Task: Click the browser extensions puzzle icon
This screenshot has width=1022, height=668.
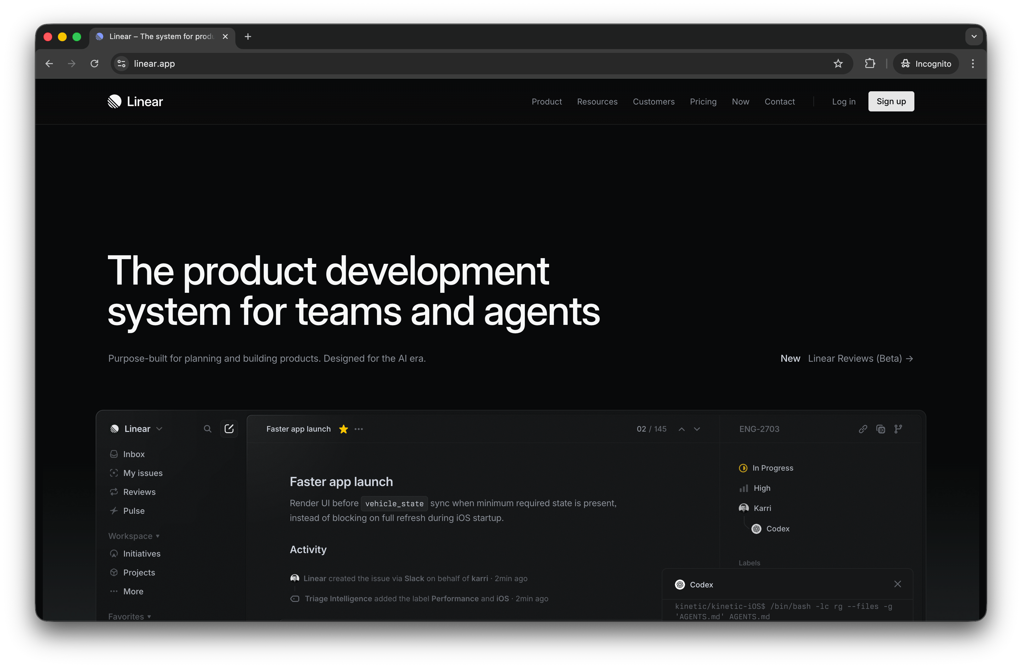Action: point(870,64)
